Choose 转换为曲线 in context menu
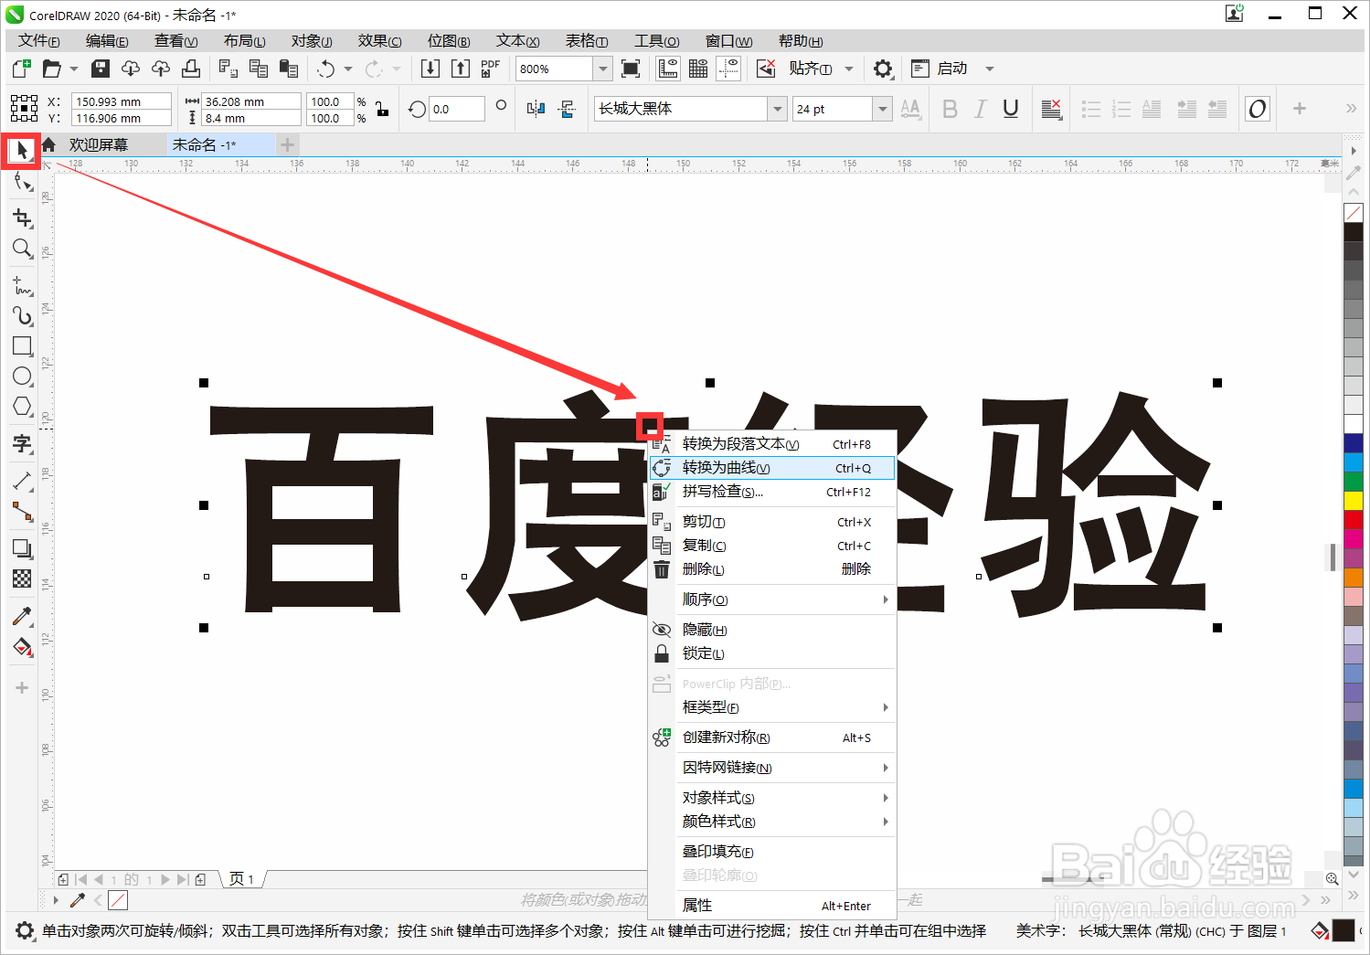 (x=772, y=468)
